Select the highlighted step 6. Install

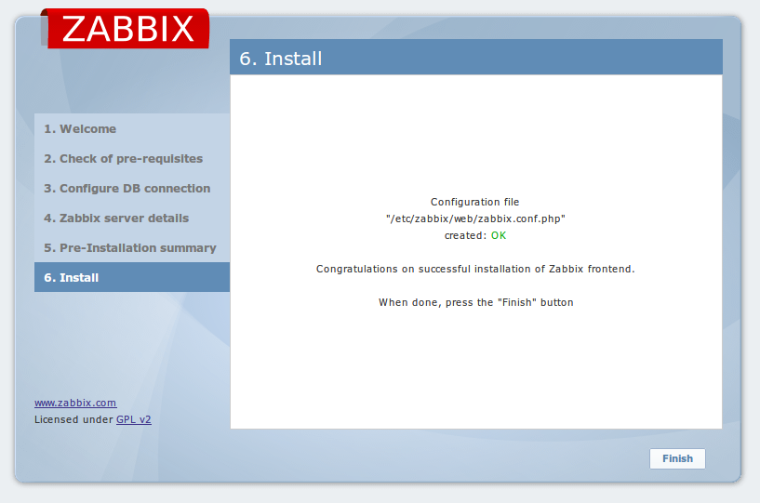[x=132, y=277]
